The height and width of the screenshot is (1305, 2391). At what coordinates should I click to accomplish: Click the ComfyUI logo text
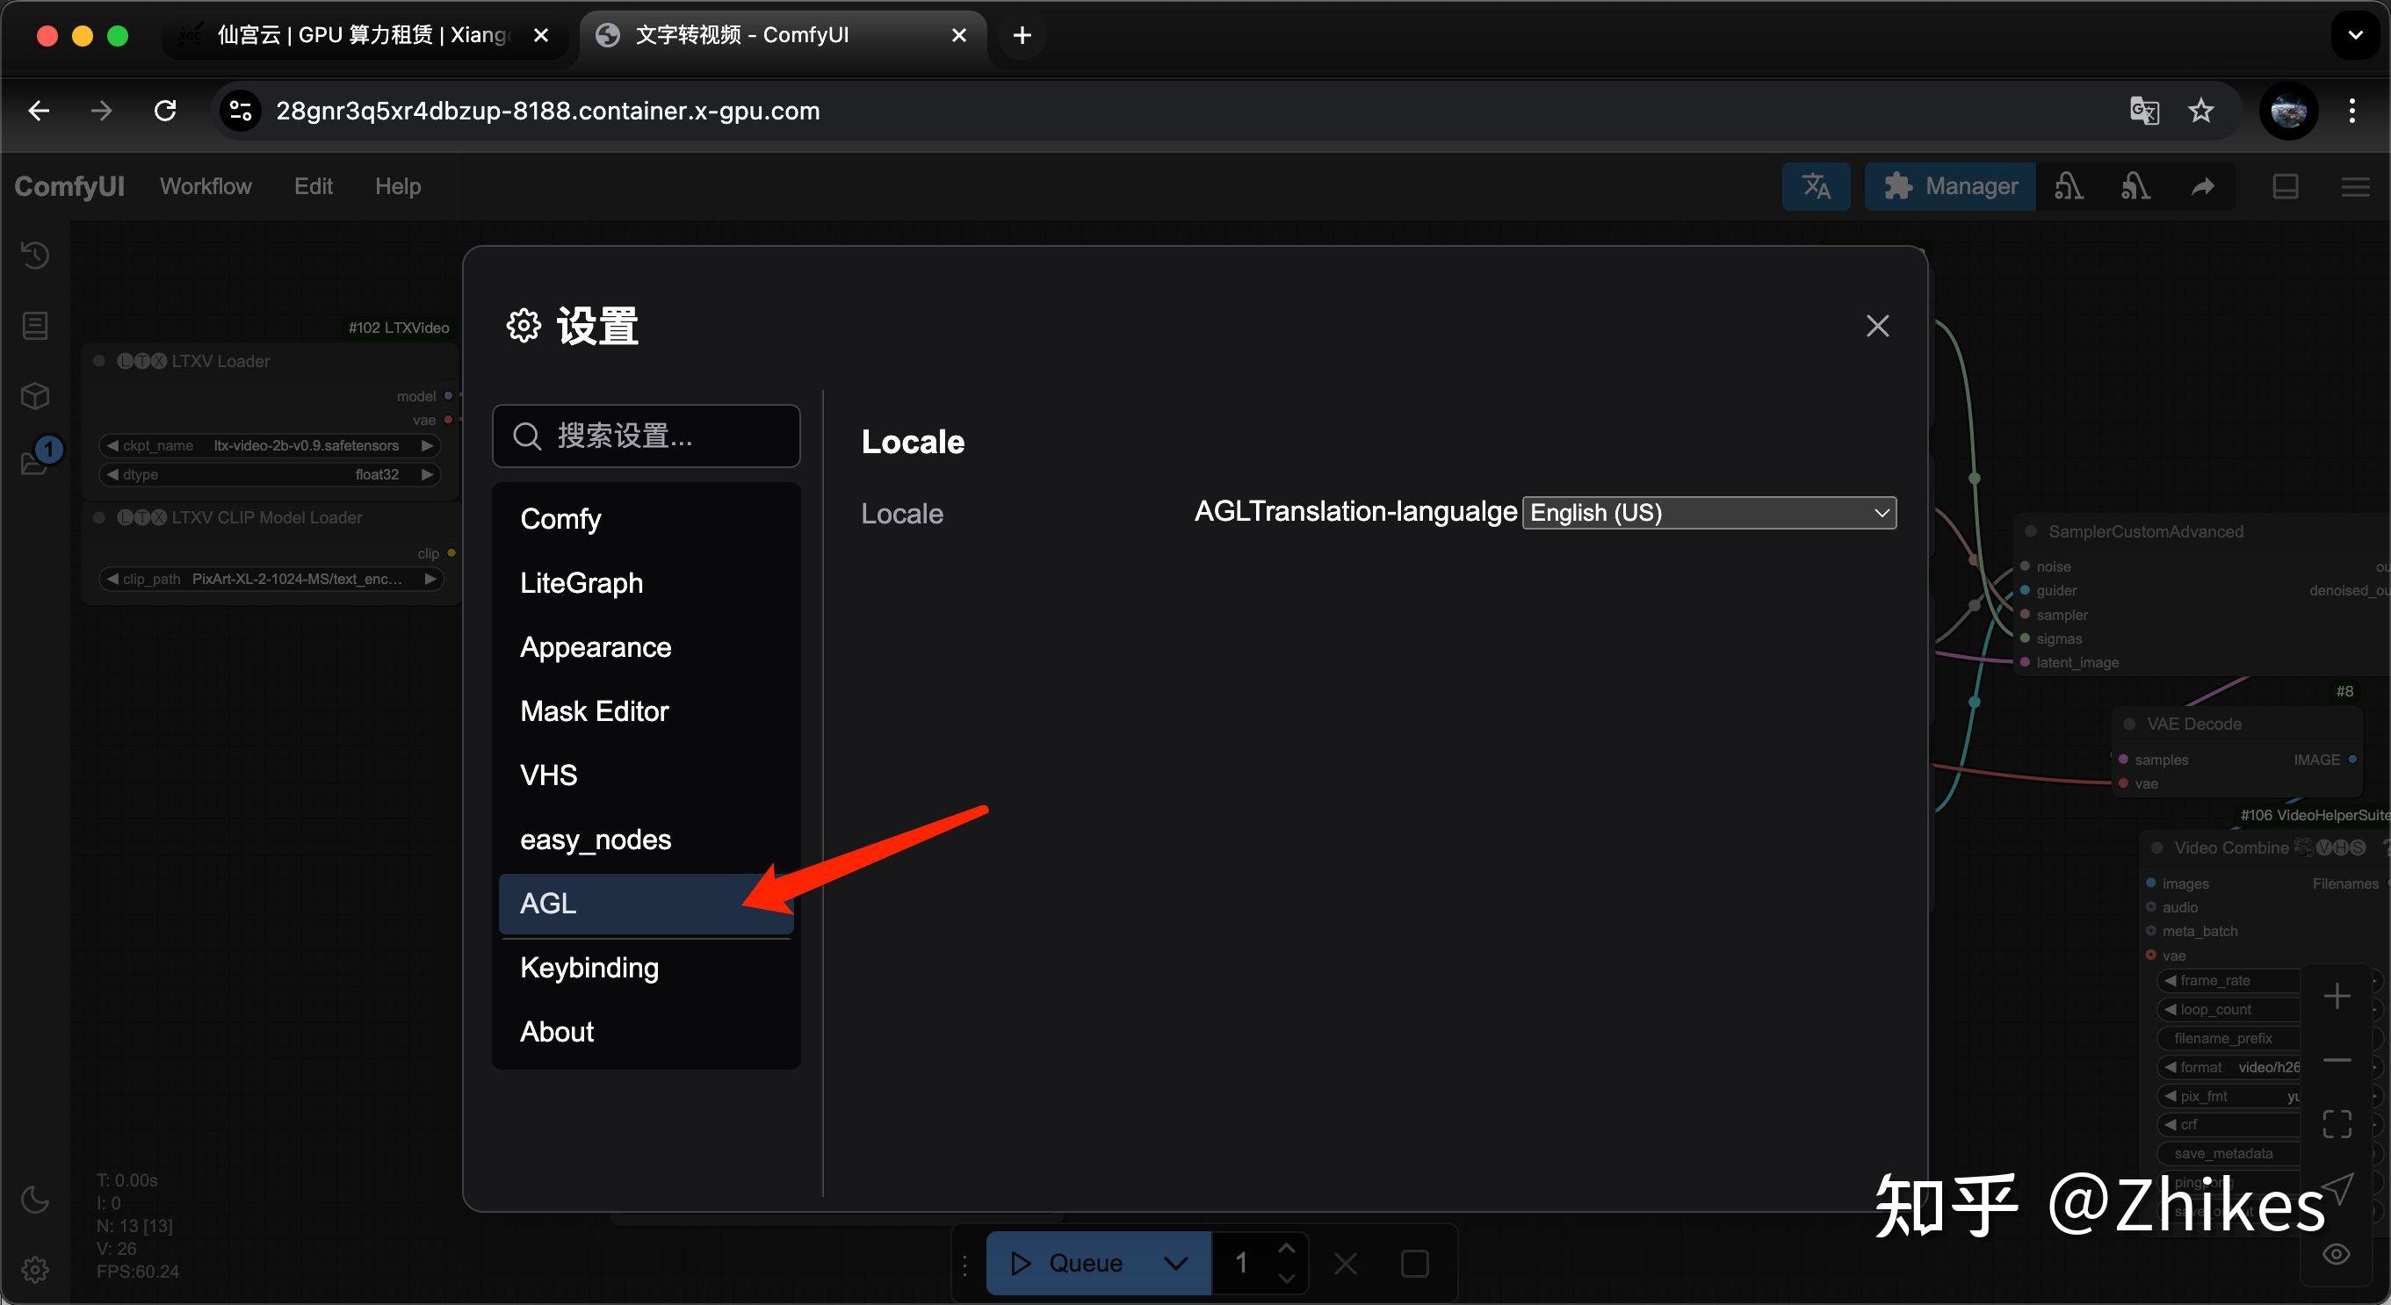click(x=69, y=186)
